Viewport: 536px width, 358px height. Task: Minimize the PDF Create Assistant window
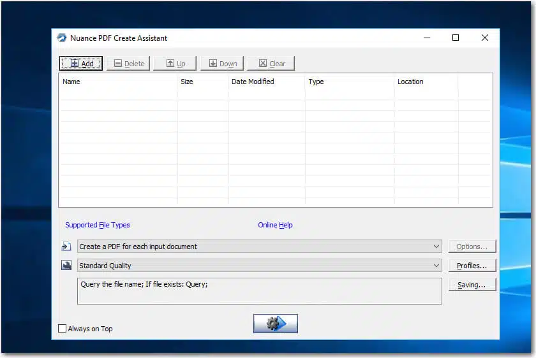tap(427, 38)
